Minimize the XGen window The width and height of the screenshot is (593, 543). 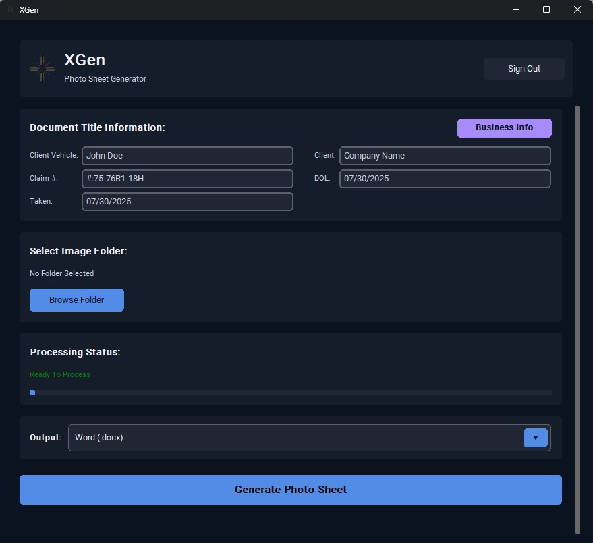(515, 9)
